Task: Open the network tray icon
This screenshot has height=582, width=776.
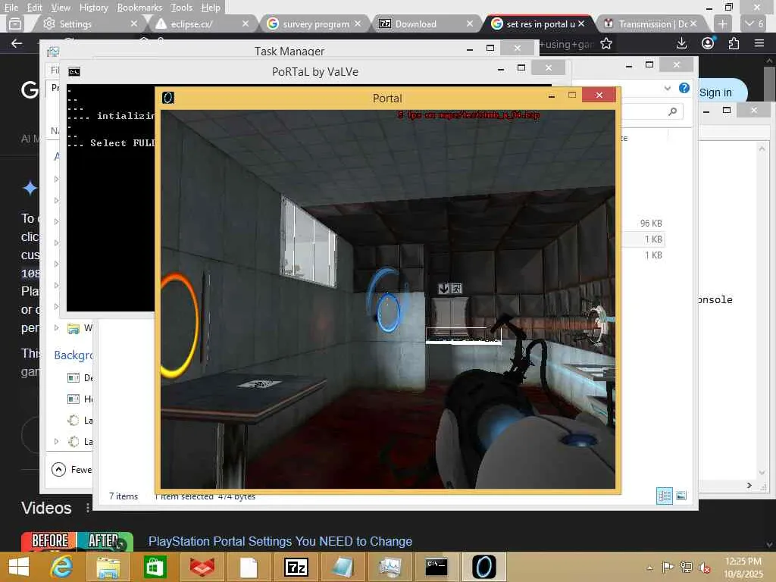Action: click(687, 567)
